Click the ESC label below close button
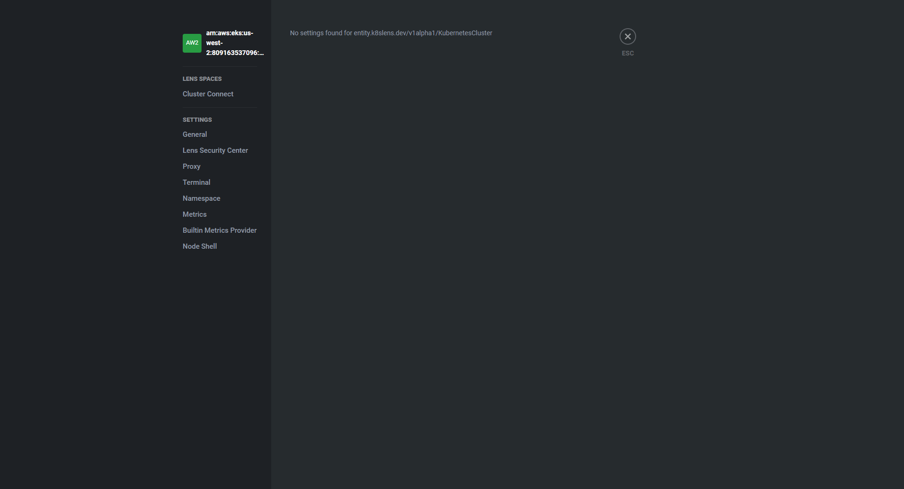The width and height of the screenshot is (904, 489). (x=628, y=53)
